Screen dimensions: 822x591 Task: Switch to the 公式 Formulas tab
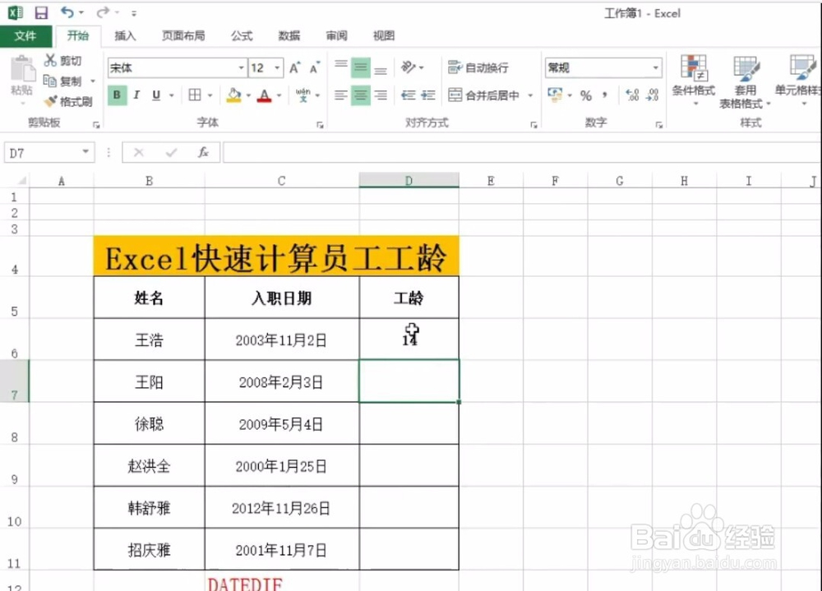point(242,35)
